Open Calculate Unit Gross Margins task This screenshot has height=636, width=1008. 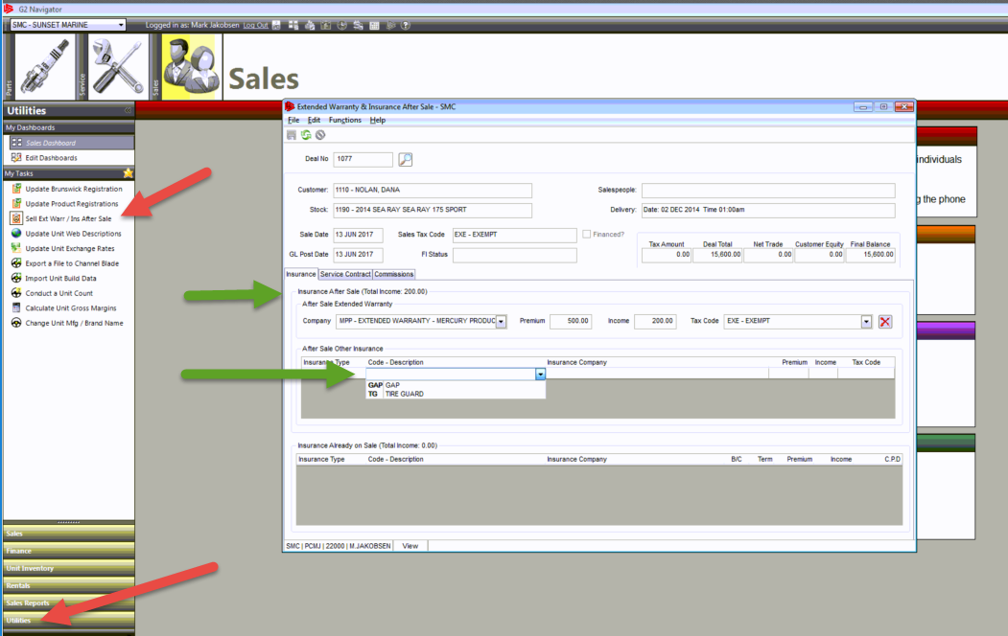point(71,308)
